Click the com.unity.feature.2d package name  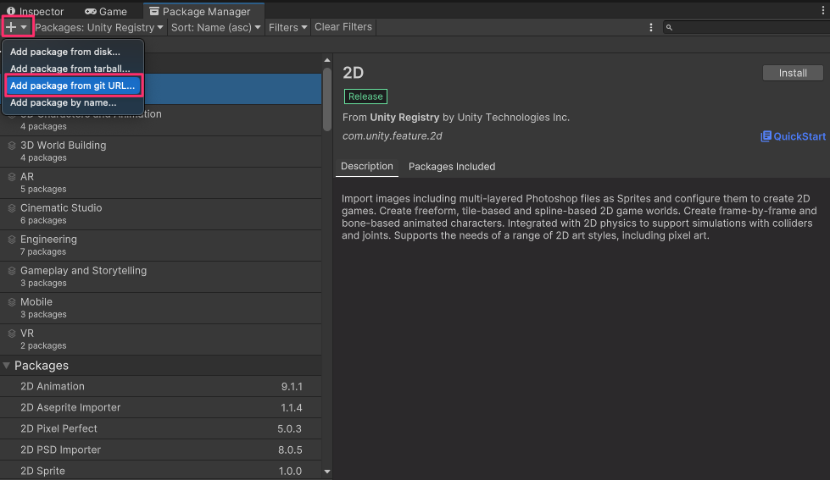click(393, 135)
